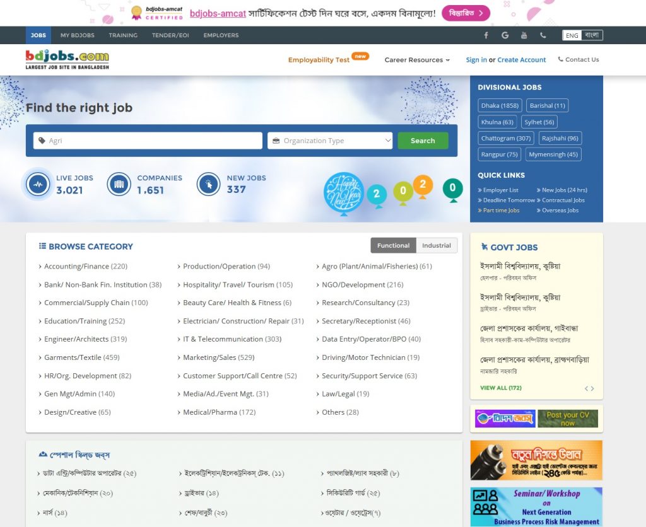The image size is (646, 527).
Task: Open the Organization Type dropdown
Action: pos(330,141)
